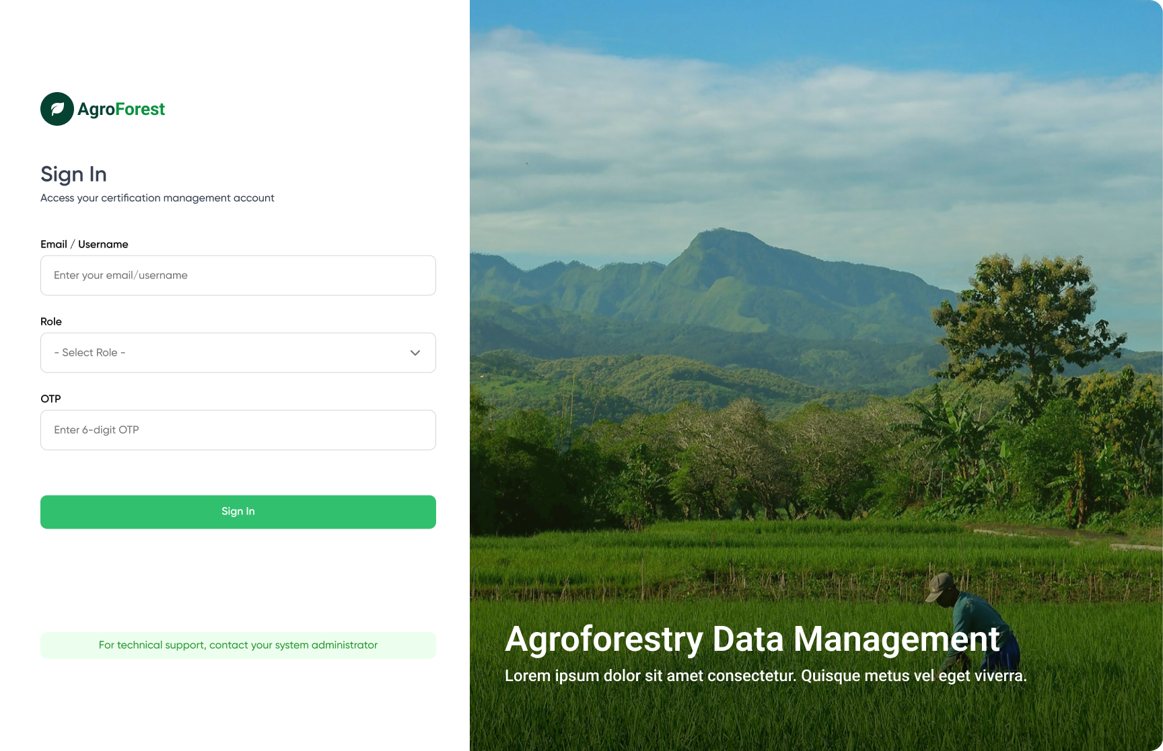Click the 'Email / Username' field label
Image resolution: width=1163 pixels, height=751 pixels.
click(84, 244)
